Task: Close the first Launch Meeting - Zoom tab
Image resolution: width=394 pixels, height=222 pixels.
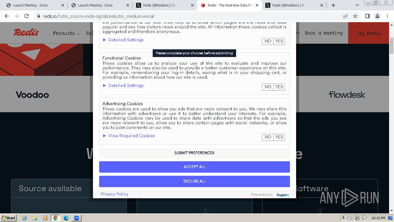Action: [63, 5]
